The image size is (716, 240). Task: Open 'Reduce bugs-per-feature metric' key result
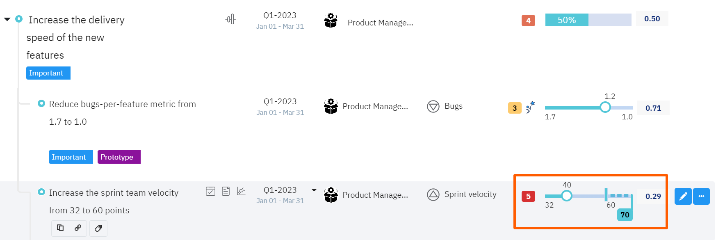tap(122, 104)
